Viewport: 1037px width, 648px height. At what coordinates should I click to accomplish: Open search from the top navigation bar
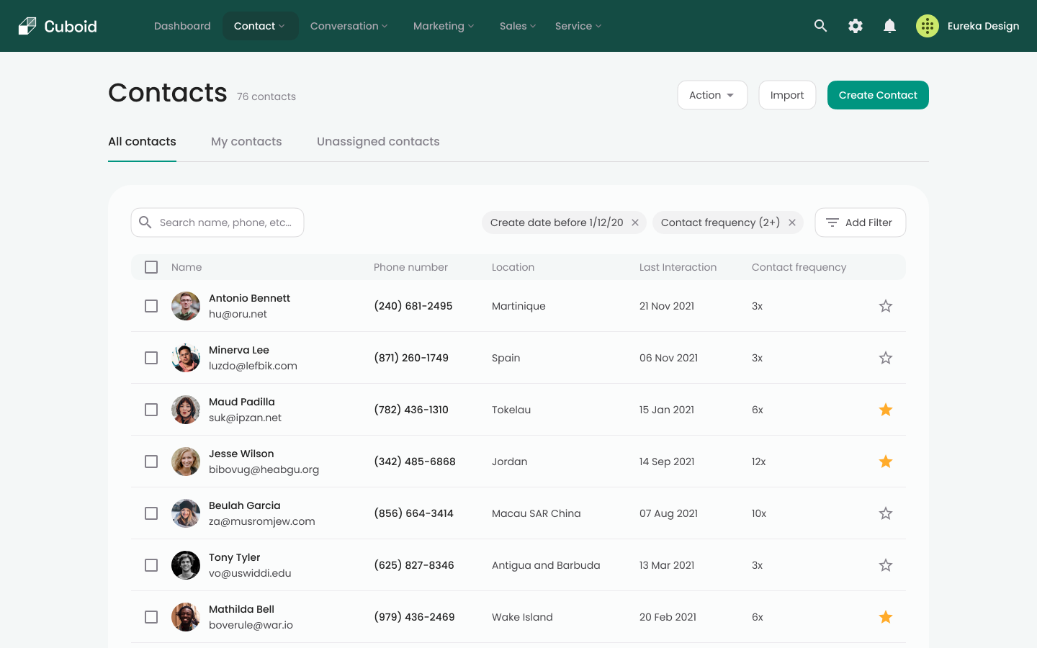point(820,26)
